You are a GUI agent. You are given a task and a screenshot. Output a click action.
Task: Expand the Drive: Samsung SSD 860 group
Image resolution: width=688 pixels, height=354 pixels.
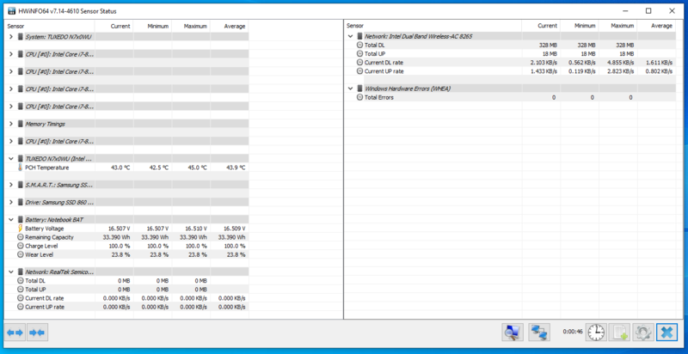(x=11, y=202)
